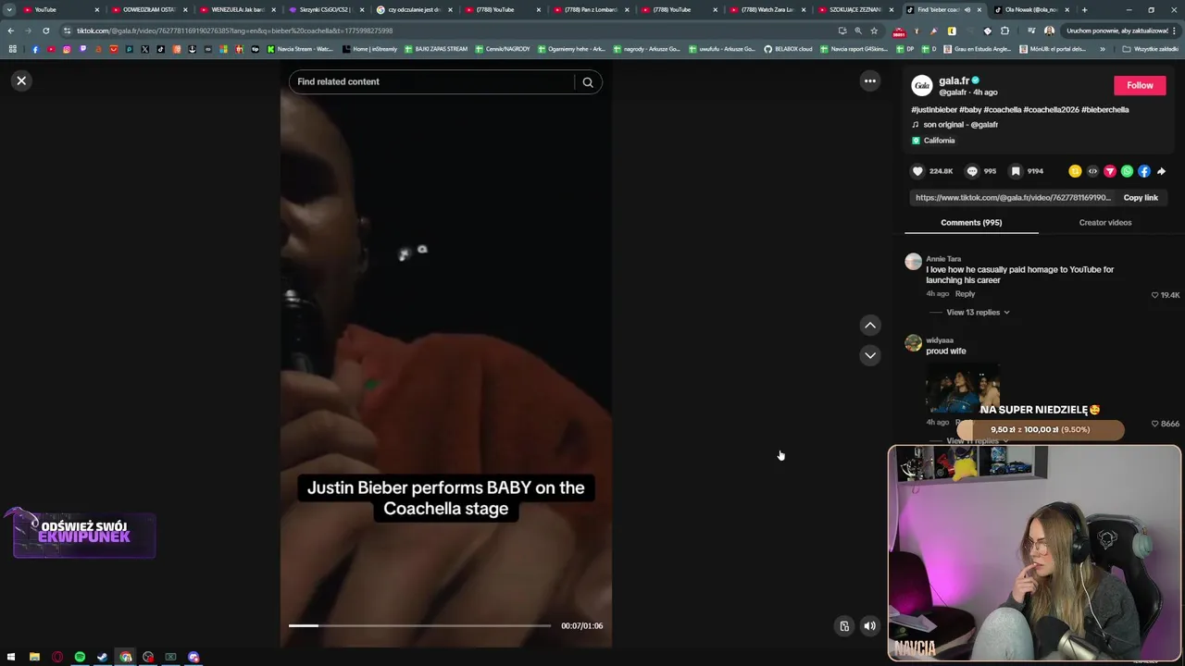
Task: Open the son original - @galafr sound link
Action: tap(960, 124)
